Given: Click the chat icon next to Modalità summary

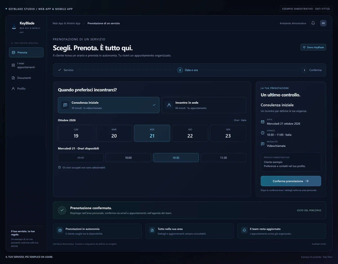Looking at the screenshot, I should click(x=263, y=144).
